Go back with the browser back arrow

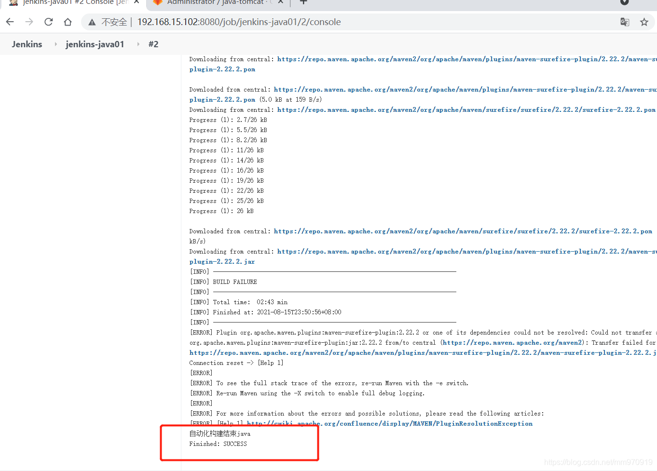[x=10, y=22]
